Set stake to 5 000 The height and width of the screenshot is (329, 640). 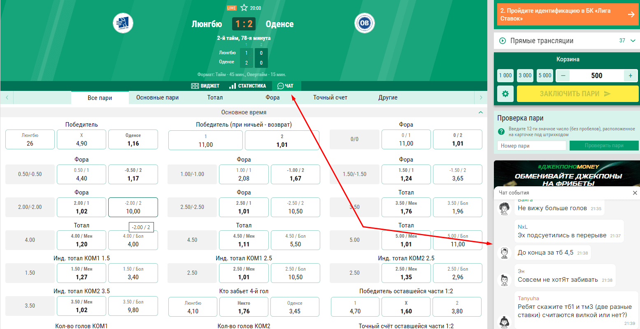pyautogui.click(x=545, y=76)
